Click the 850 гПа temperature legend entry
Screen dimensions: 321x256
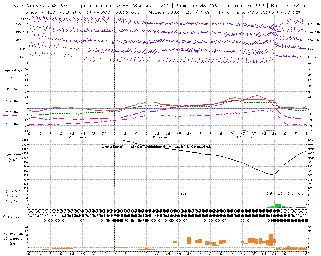click(12, 101)
